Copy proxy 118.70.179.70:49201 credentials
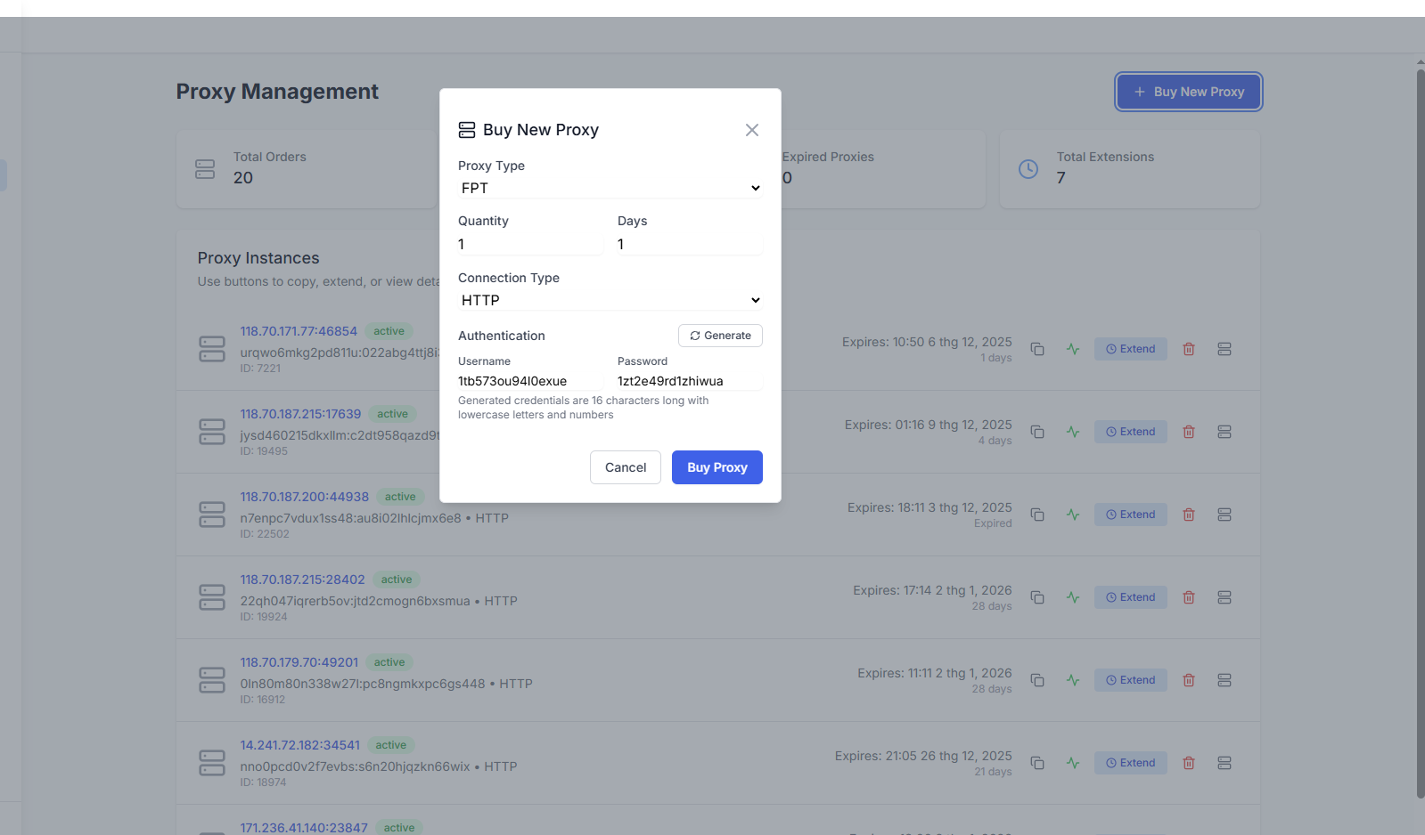 [1037, 680]
